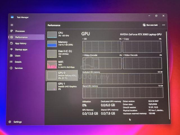Screen dimensions: 180x135
Task: Click the driver version 32.0.16.1047 value
Action: tap(153, 101)
